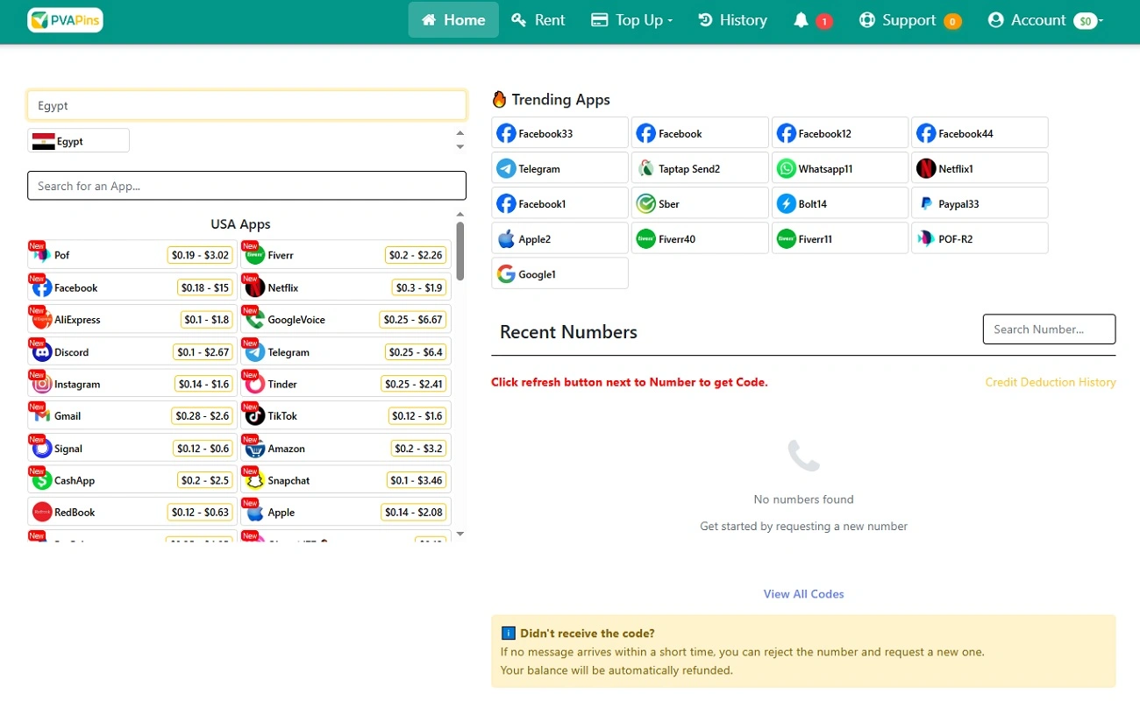This screenshot has height=701, width=1140.
Task: Expand the Account dropdown menu
Action: (1044, 20)
